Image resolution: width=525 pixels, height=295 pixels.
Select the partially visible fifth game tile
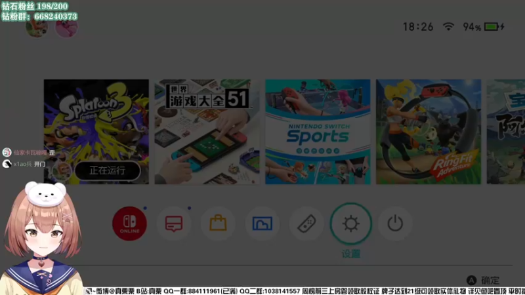[x=506, y=132]
